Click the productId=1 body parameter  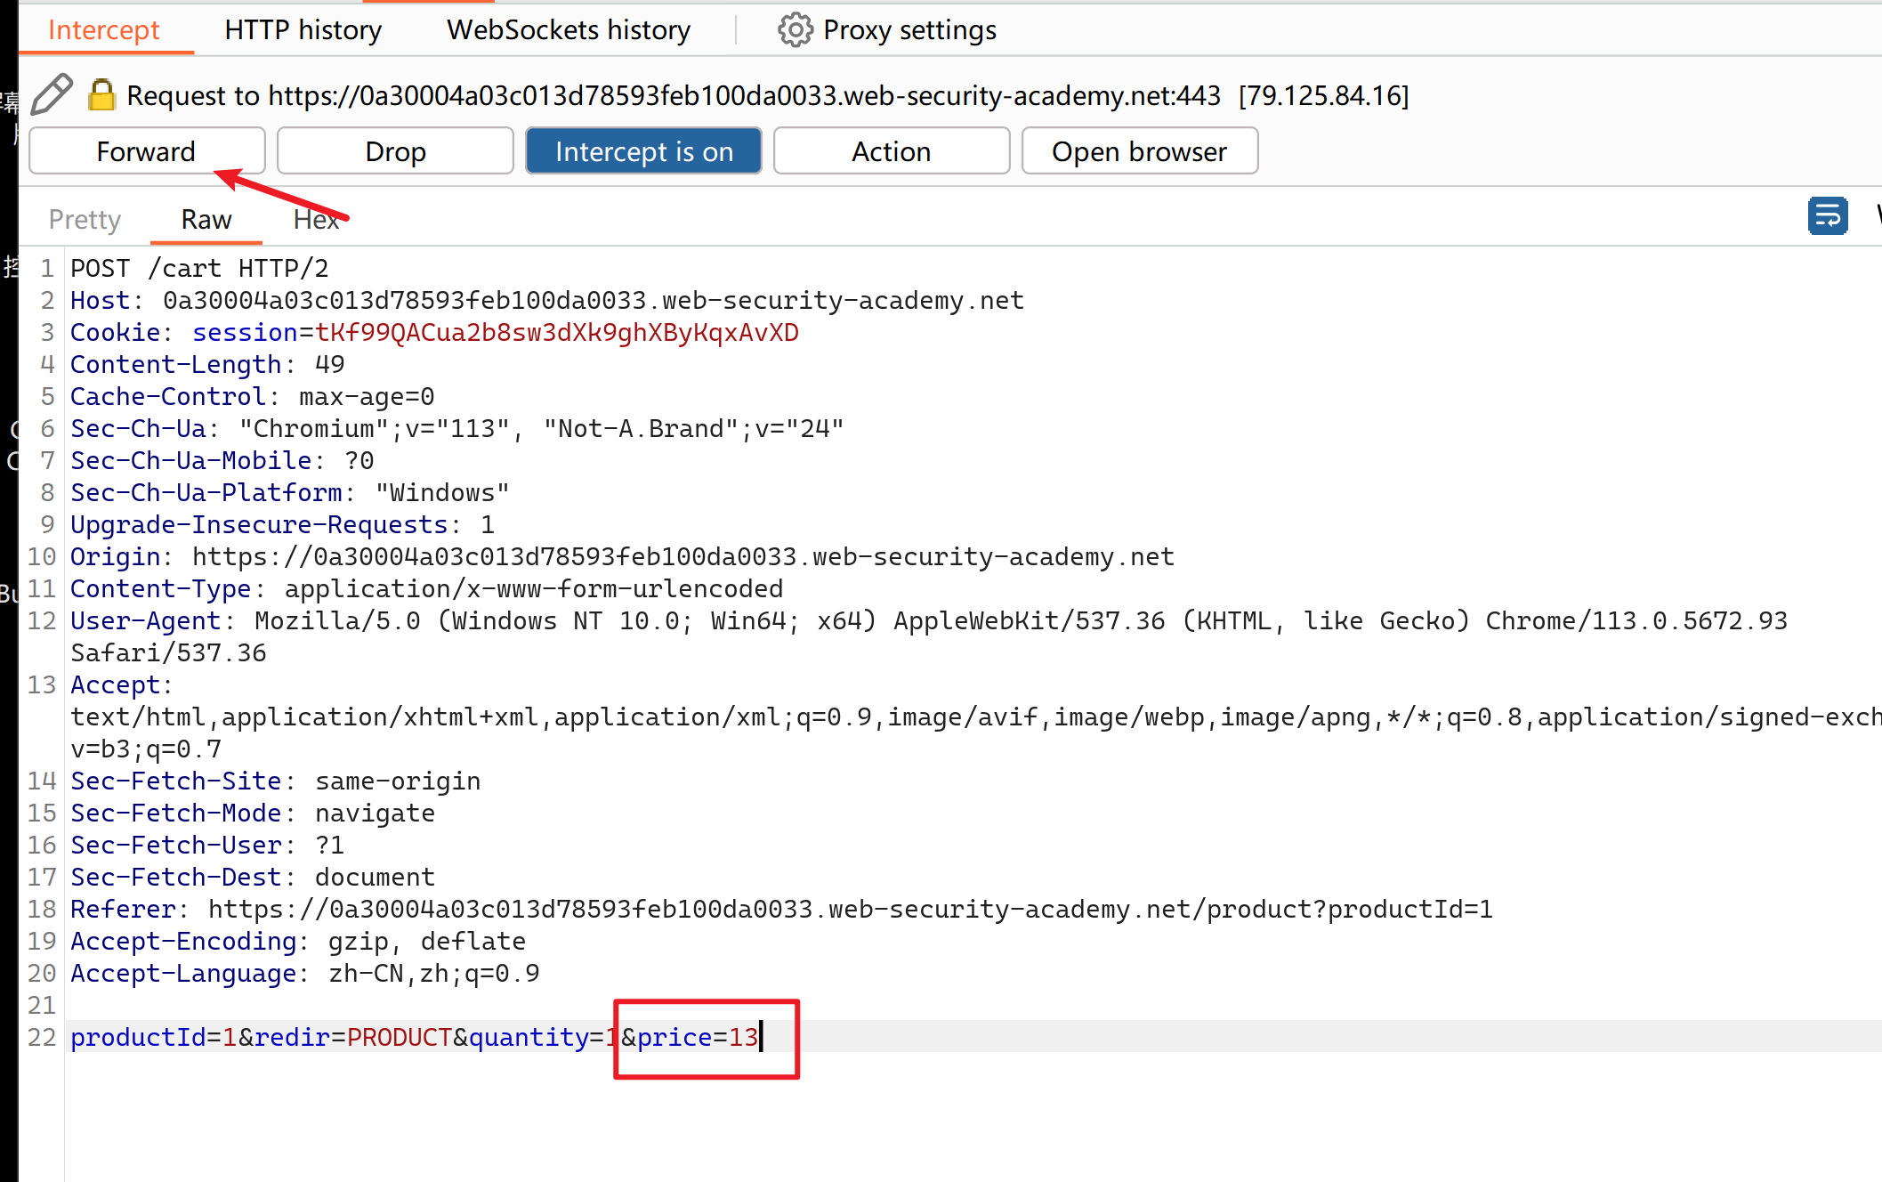(x=154, y=1037)
